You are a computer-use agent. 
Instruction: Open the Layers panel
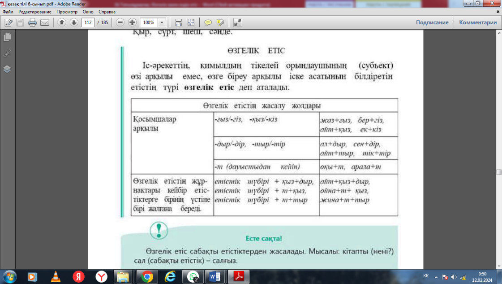click(x=6, y=67)
